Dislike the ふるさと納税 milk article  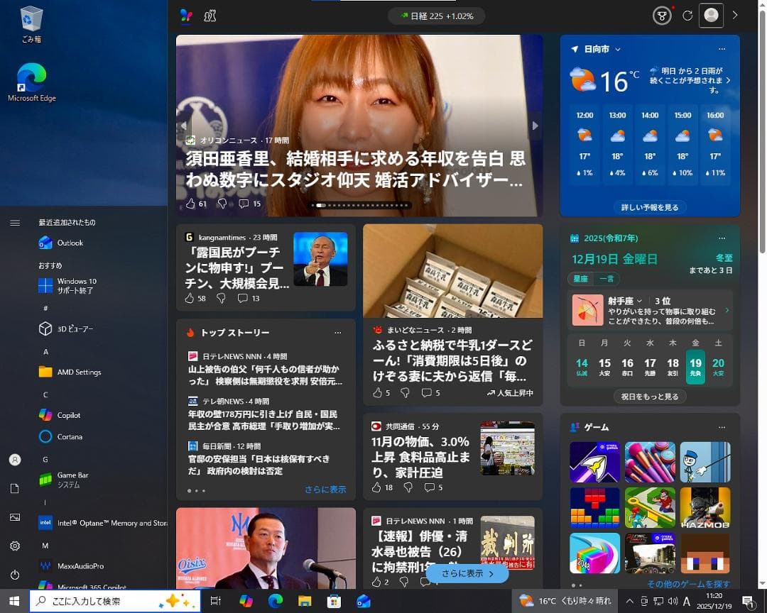point(406,392)
